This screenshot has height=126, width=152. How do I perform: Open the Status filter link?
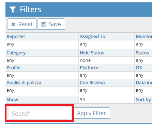coord(142,53)
